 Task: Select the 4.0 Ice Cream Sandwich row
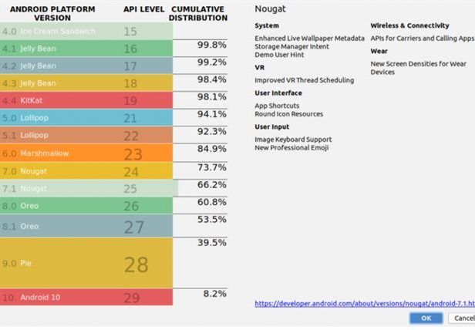tap(86, 31)
